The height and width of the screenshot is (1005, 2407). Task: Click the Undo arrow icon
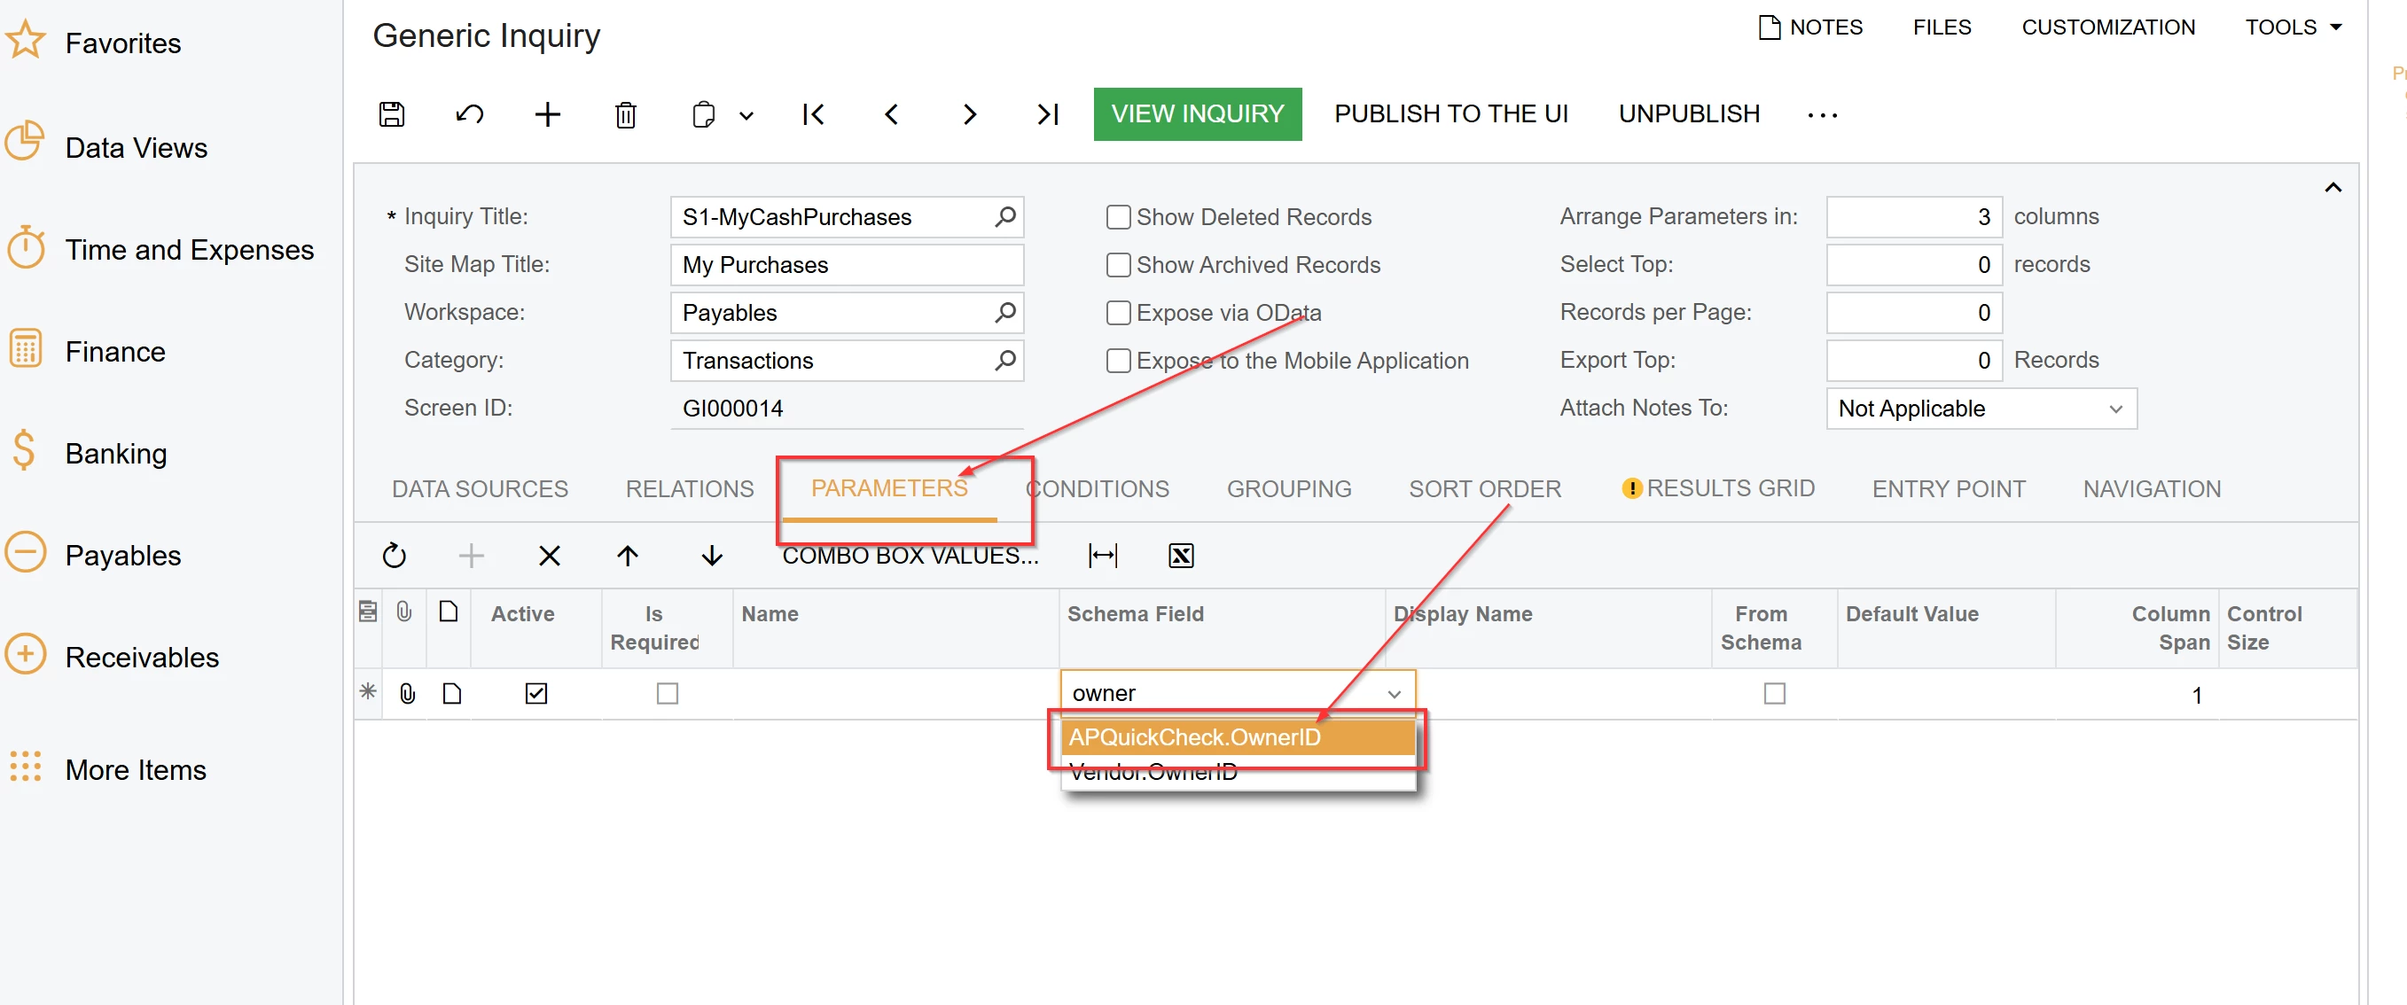(x=469, y=114)
